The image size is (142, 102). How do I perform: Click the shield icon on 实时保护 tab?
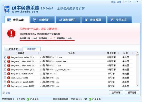pyautogui.click(x=35, y=20)
